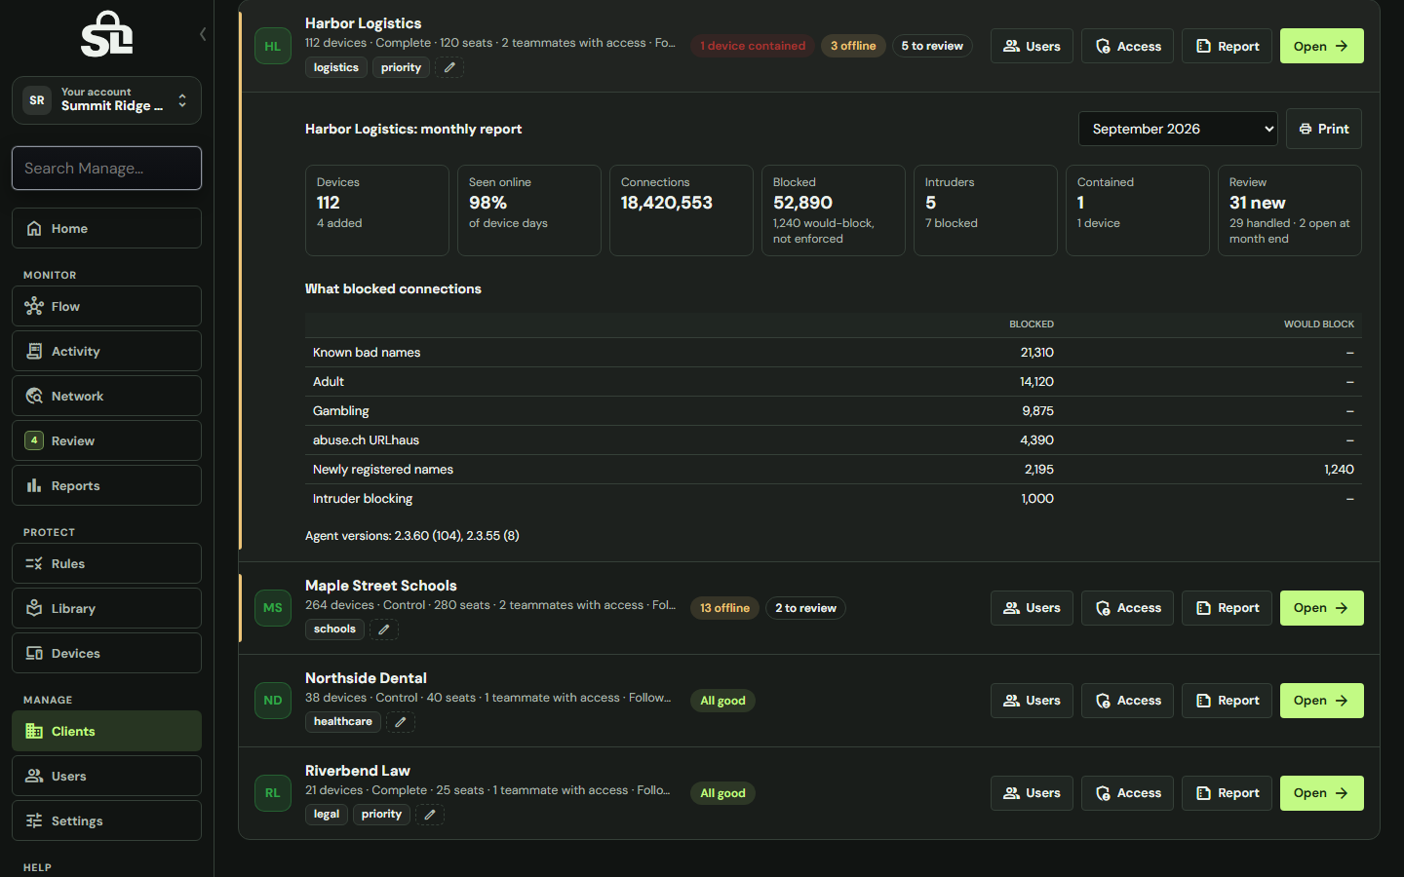This screenshot has width=1404, height=877.
Task: Open the Riverbend Law client
Action: coord(1321,793)
